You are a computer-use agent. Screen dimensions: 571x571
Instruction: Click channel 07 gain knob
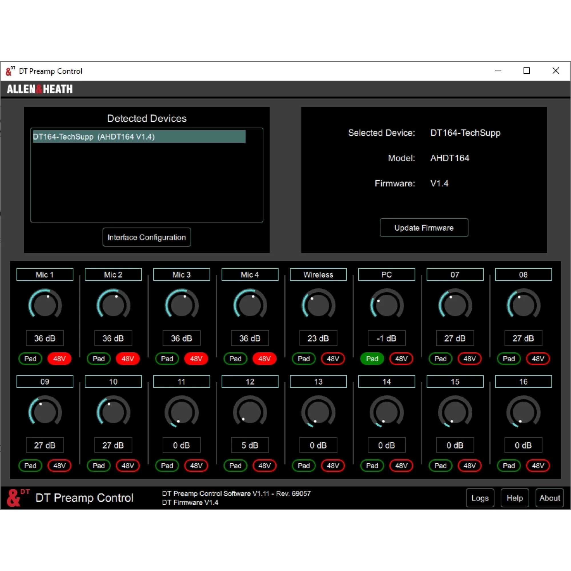pos(455,305)
